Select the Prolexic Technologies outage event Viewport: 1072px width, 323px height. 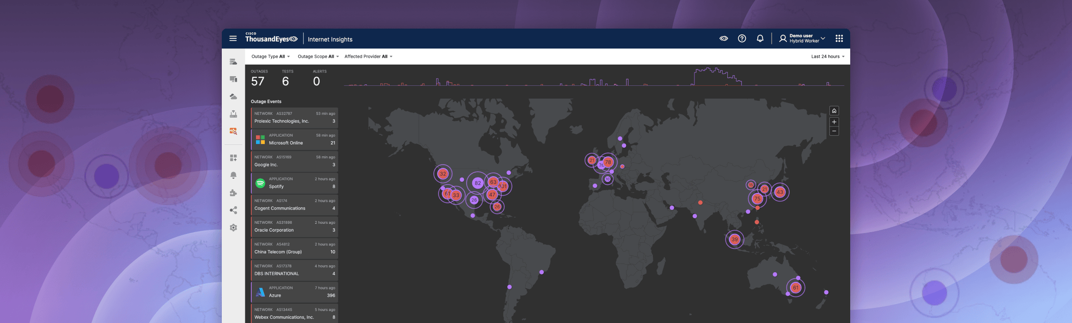pyautogui.click(x=294, y=118)
